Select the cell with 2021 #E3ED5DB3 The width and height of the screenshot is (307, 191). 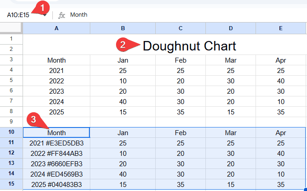click(56, 143)
